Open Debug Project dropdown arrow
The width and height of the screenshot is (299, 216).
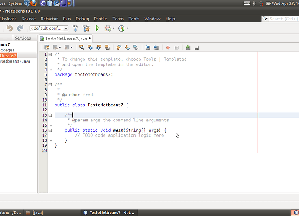pyautogui.click(x=114, y=29)
